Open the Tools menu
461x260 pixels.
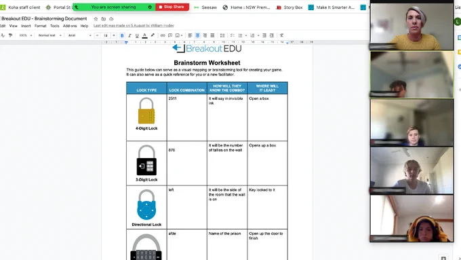click(55, 26)
